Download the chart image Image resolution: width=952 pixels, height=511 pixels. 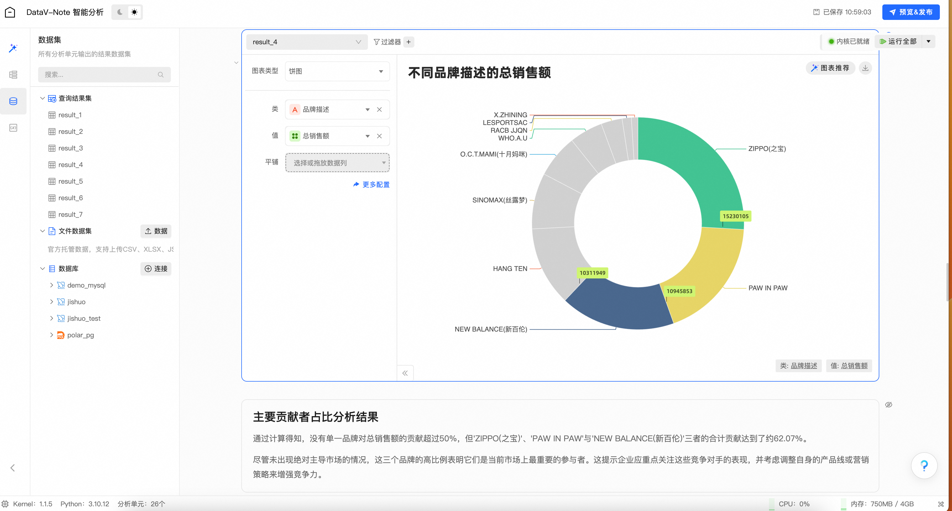click(865, 68)
